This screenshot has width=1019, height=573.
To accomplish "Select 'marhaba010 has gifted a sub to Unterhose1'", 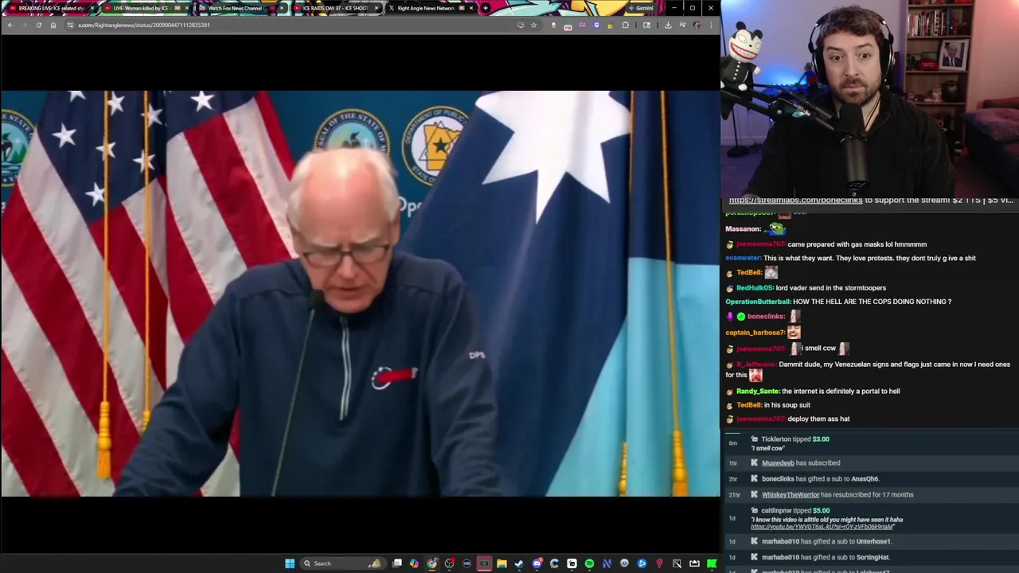I will (869, 541).
